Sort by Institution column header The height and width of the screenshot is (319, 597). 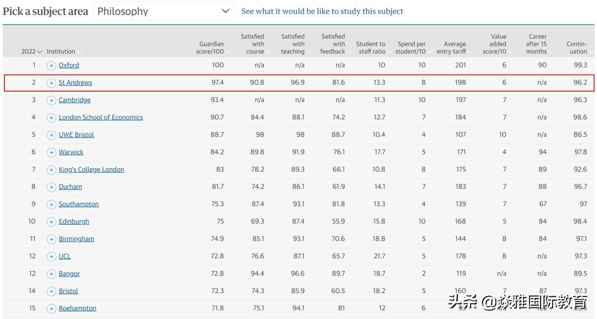tap(64, 51)
